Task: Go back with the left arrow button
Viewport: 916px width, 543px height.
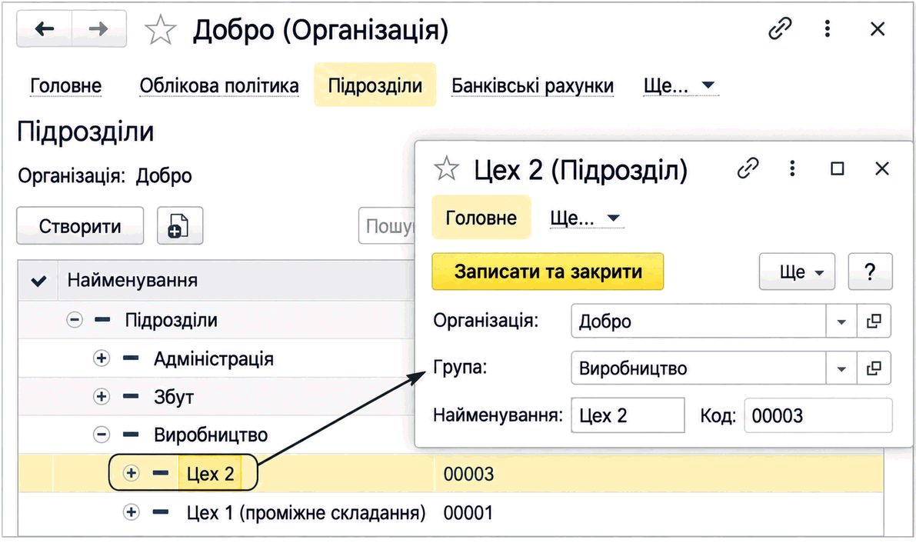Action: pos(45,28)
